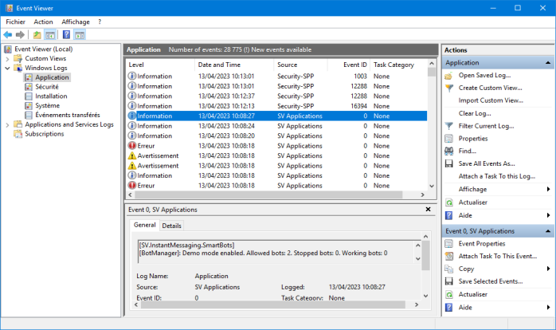Click Attach a Task To this Log action
Screen dimensions: 556x330
coord(497,176)
